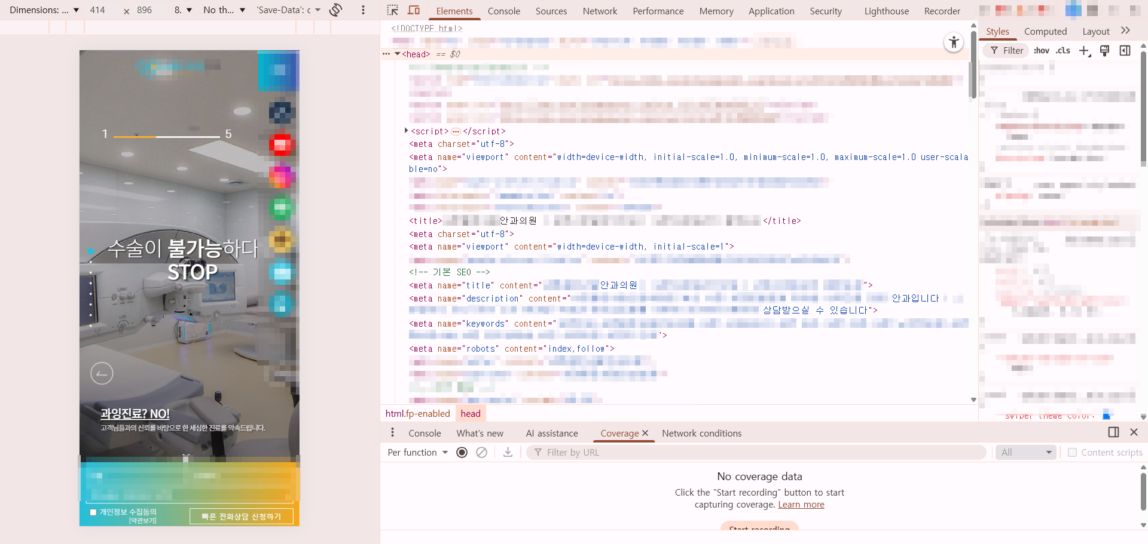Check the Content scripts checkbox
The height and width of the screenshot is (544, 1148).
[1072, 453]
